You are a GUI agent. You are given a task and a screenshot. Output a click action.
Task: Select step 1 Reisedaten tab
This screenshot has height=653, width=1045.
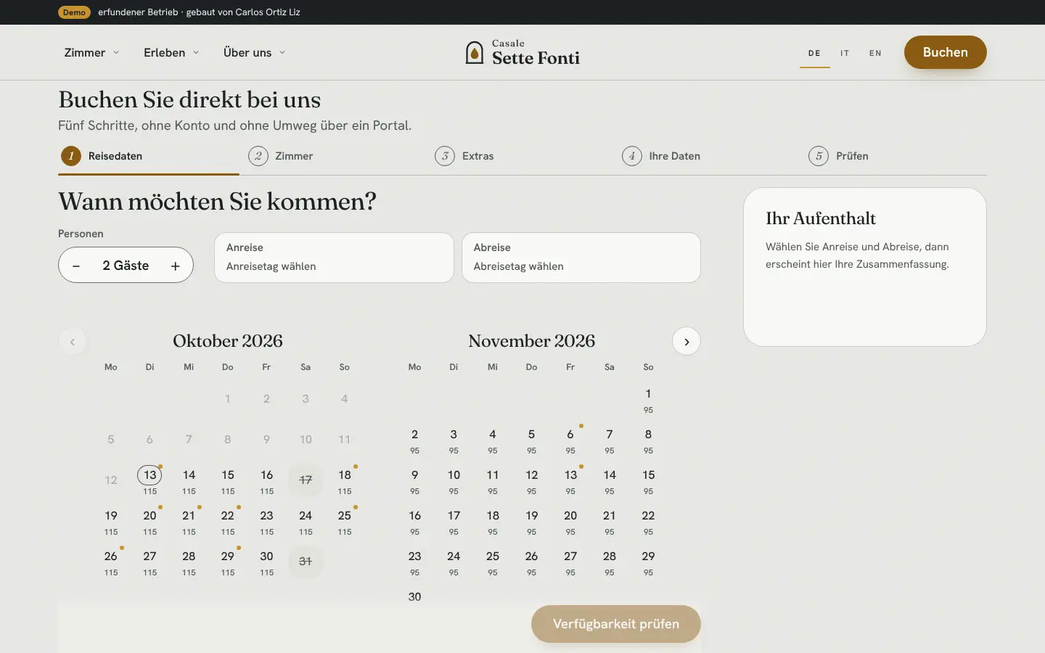click(x=149, y=156)
